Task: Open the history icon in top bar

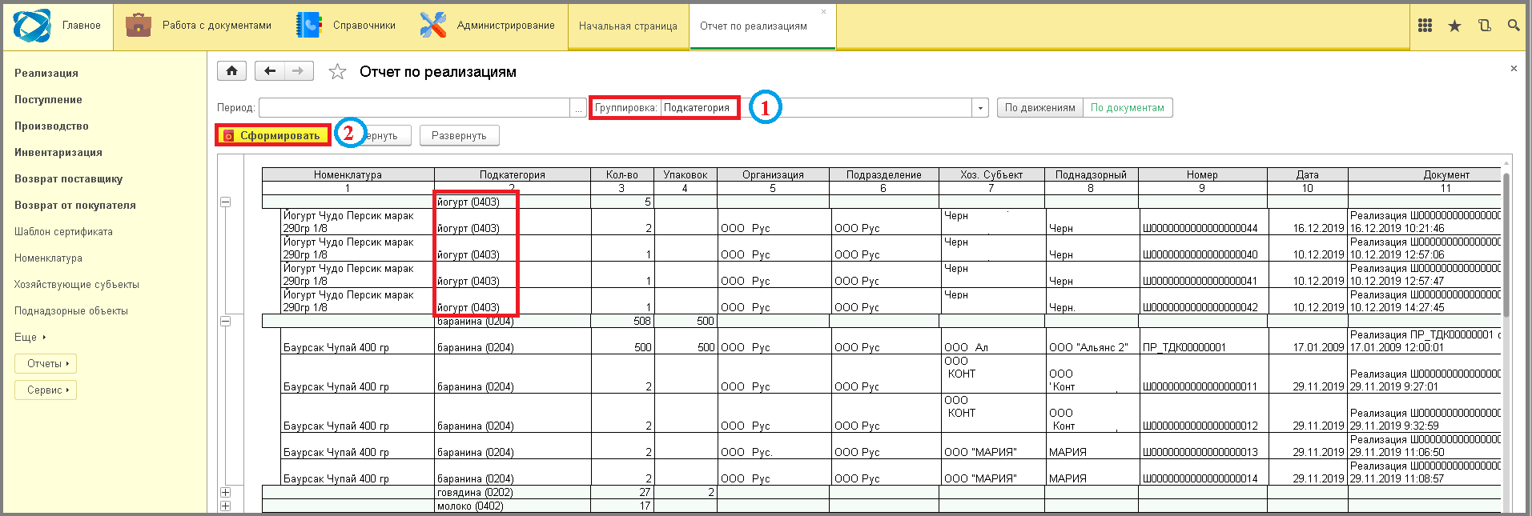Action: (1484, 26)
